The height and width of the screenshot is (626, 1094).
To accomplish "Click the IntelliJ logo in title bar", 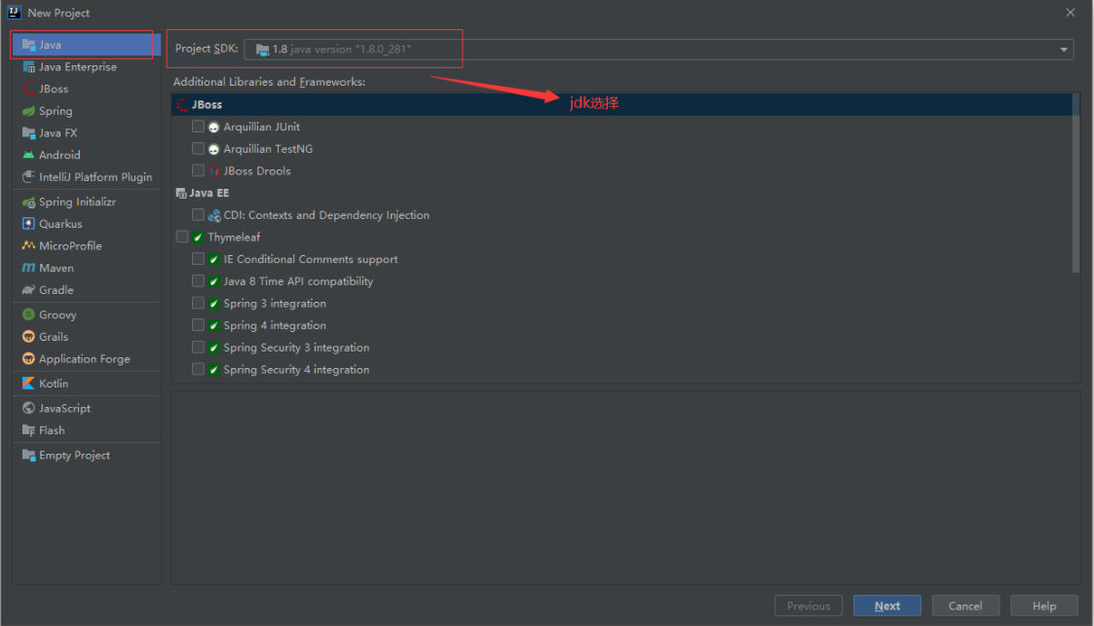I will click(x=14, y=12).
